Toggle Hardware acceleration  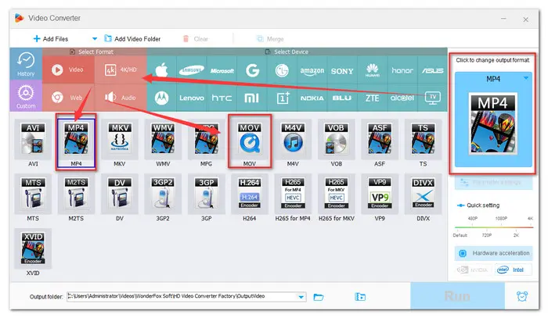pyautogui.click(x=493, y=253)
